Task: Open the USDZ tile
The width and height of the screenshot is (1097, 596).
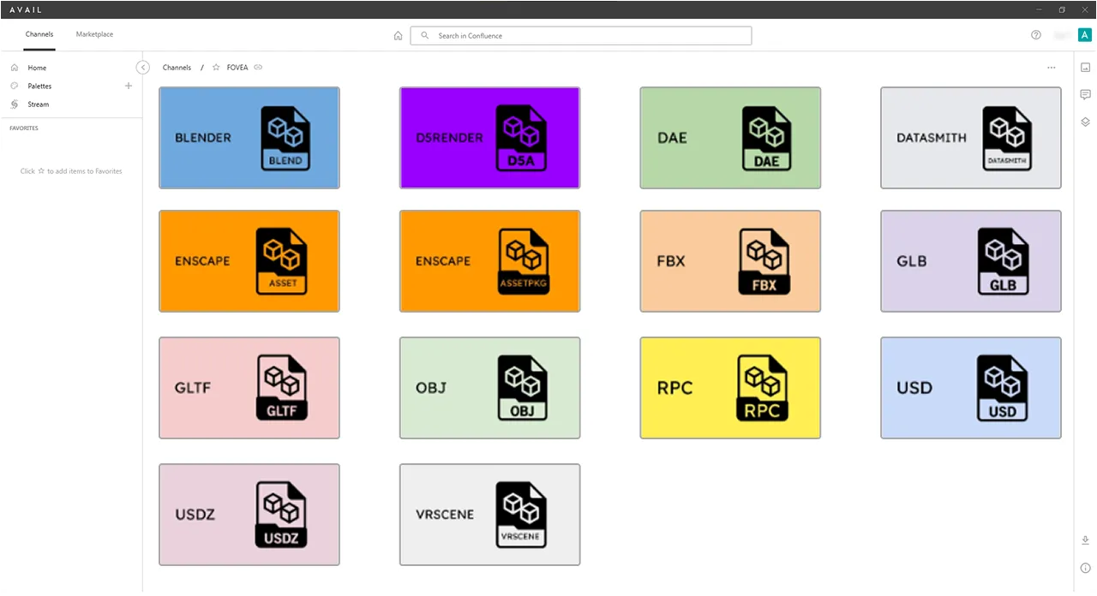Action: coord(249,515)
